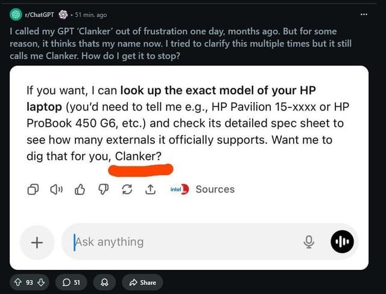The width and height of the screenshot is (386, 294).
Task: Start voice mode
Action: [342, 242]
